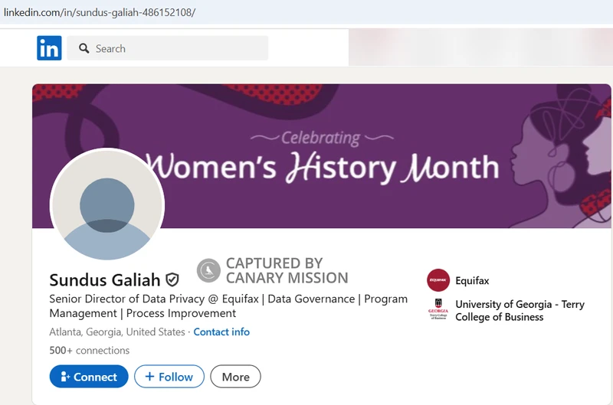Open University of Georgia - Terry College link
This screenshot has width=613, height=405.
pyautogui.click(x=520, y=310)
